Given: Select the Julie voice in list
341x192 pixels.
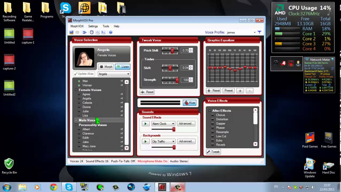Looking at the screenshot, I should click(x=86, y=111).
